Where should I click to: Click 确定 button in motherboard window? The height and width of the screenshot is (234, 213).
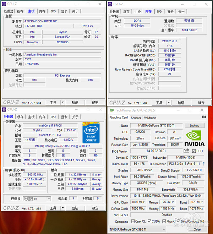[95, 103]
